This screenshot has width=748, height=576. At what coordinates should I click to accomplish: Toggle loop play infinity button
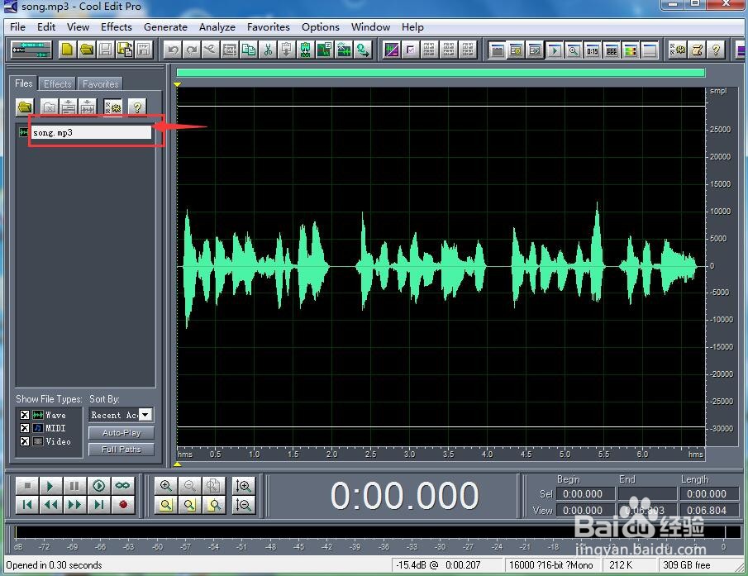pyautogui.click(x=122, y=485)
